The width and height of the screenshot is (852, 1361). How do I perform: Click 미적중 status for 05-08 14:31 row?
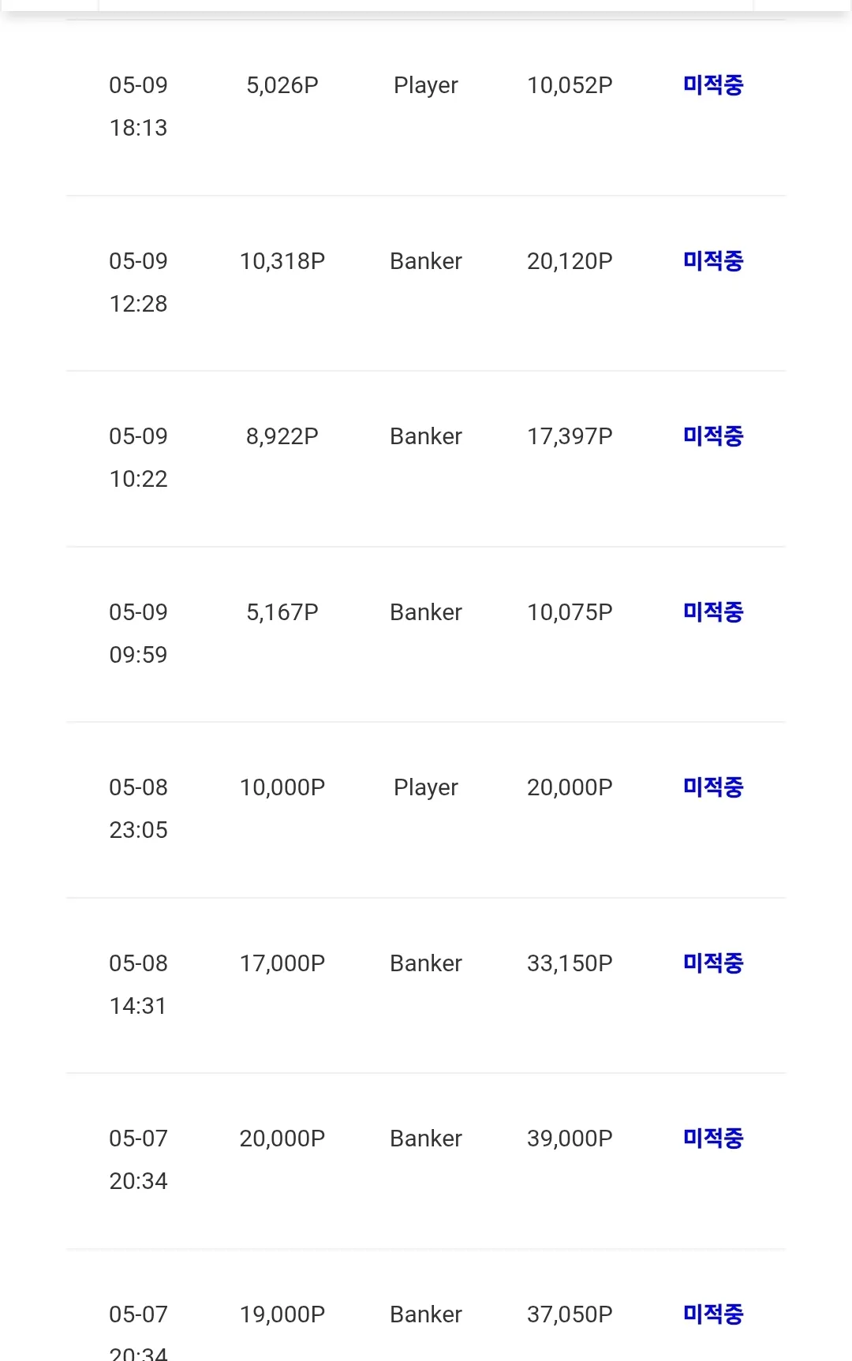pyautogui.click(x=713, y=963)
